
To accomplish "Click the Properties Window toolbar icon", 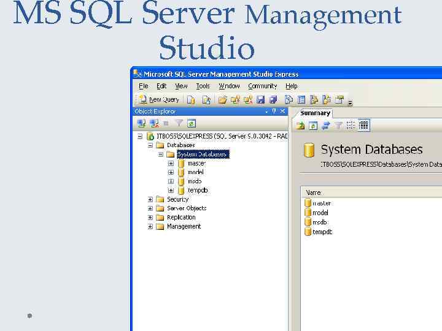I will [x=339, y=100].
